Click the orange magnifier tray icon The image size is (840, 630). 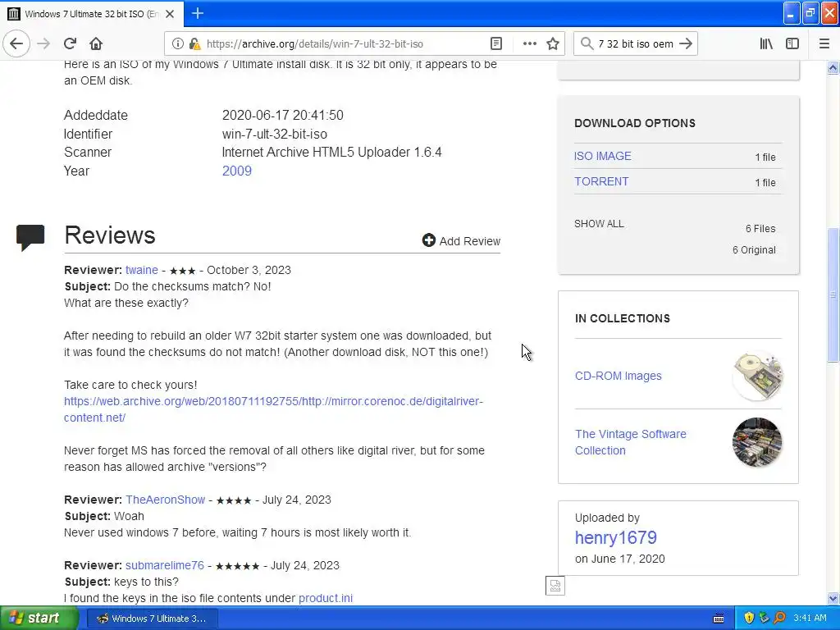click(x=779, y=619)
